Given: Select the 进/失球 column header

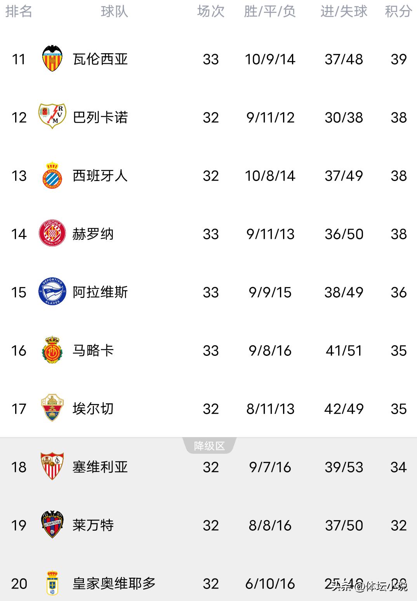Looking at the screenshot, I should pyautogui.click(x=344, y=12).
